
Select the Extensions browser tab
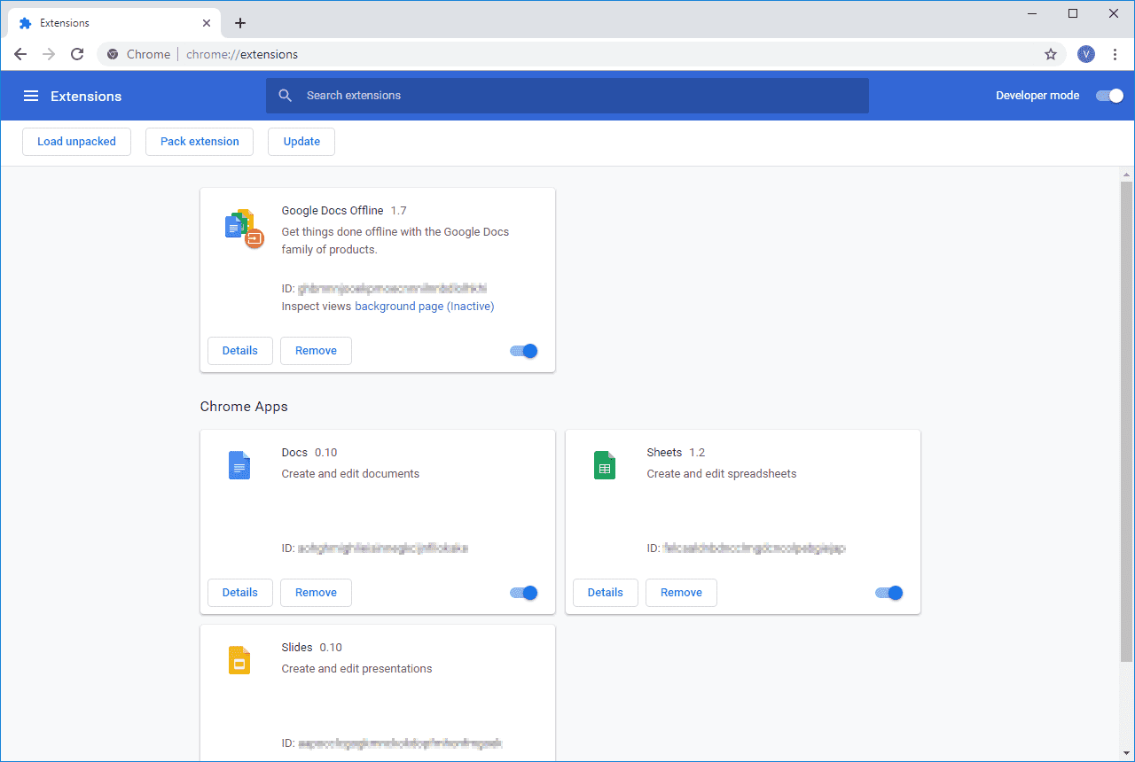pyautogui.click(x=114, y=23)
